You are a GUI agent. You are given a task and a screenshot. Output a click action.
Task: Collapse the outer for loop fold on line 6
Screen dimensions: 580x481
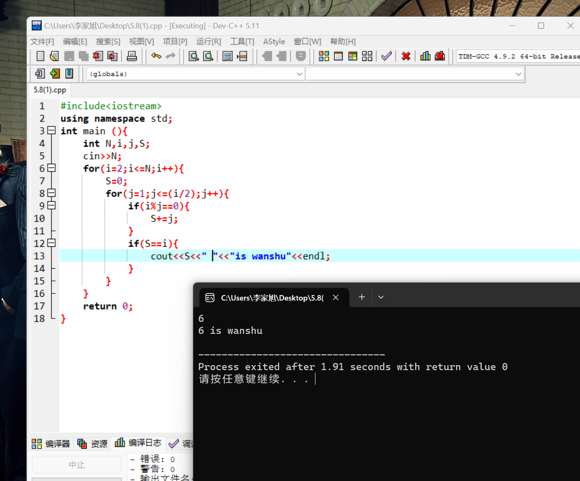pos(51,168)
